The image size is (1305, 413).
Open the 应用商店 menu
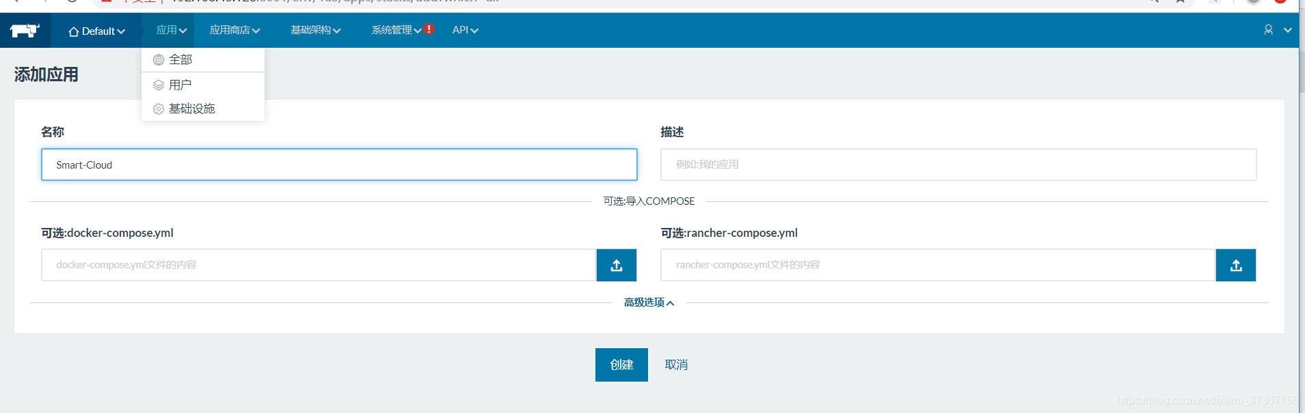pyautogui.click(x=234, y=30)
